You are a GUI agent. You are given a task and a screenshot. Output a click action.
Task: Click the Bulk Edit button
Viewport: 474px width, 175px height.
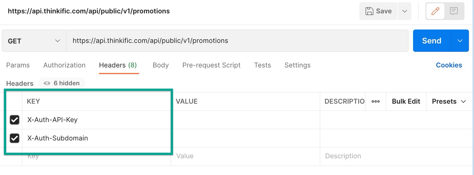pos(406,101)
